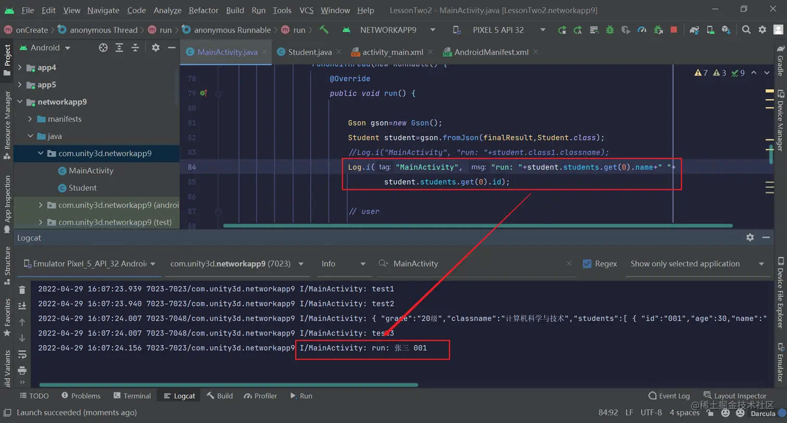Click Sync Project with Gradle Files icon
This screenshot has height=423, width=787.
[x=694, y=30]
